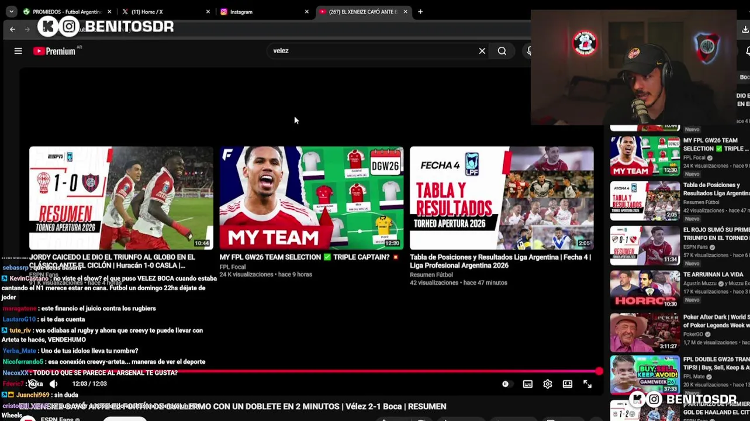Select the (267) EL XENEIZE CAYÓ tab
Screen dimensions: 750x421
click(x=362, y=12)
